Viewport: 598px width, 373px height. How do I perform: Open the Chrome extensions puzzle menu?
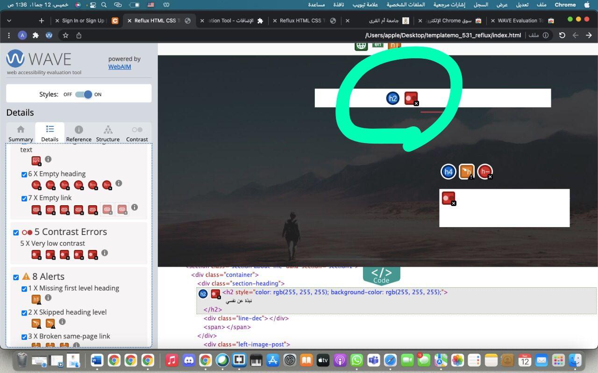pos(36,35)
